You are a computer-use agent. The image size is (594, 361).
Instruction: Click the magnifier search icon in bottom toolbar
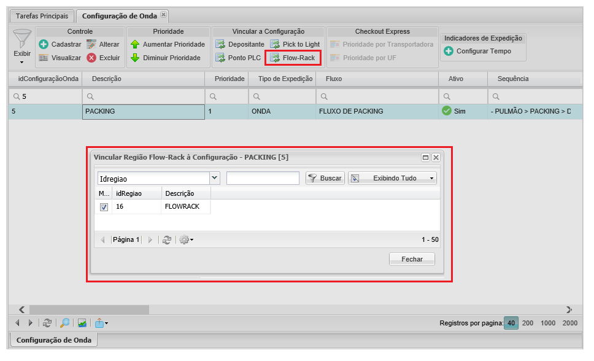(65, 323)
